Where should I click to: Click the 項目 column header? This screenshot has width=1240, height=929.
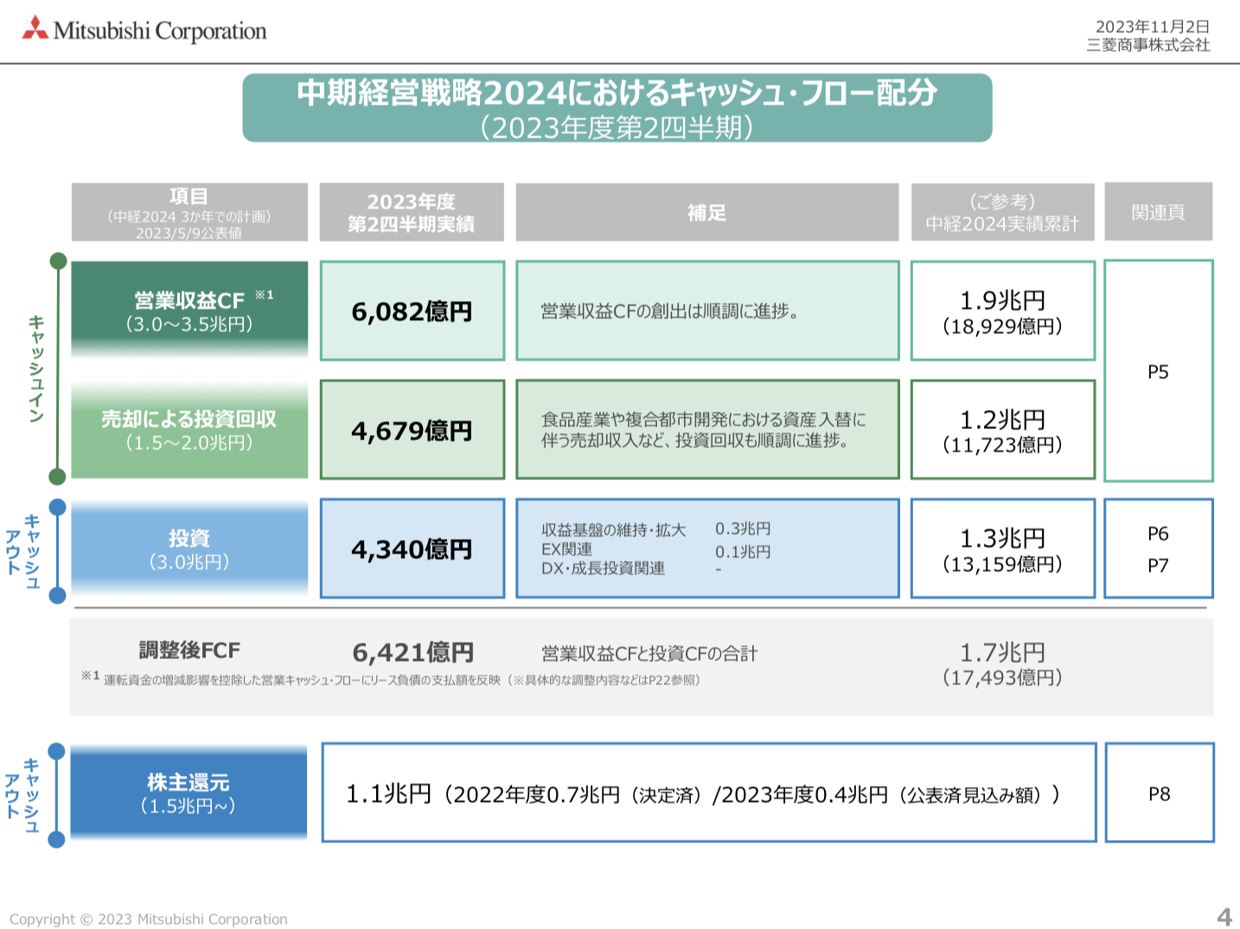coord(189,212)
